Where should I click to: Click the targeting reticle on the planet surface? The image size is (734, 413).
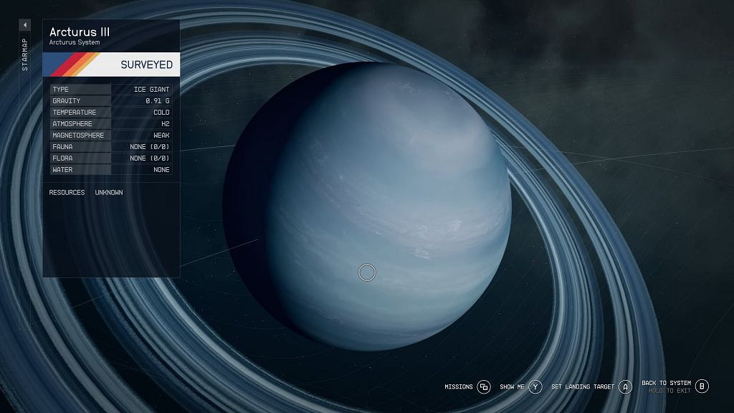pos(366,272)
